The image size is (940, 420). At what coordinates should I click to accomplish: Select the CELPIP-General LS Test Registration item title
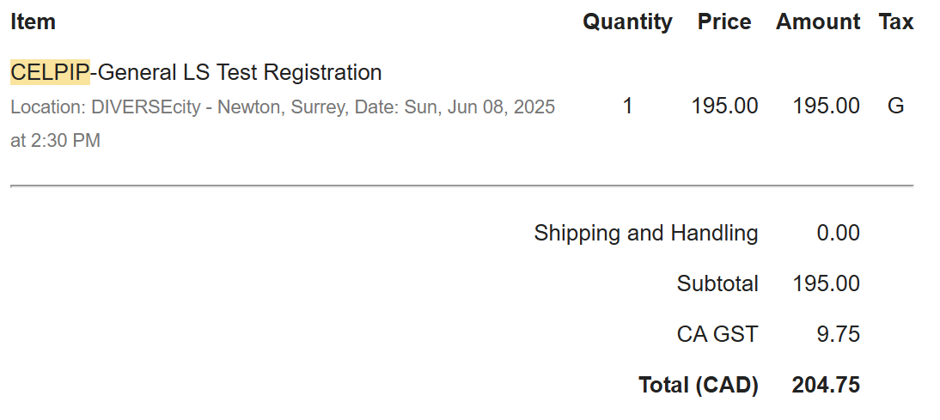click(196, 72)
